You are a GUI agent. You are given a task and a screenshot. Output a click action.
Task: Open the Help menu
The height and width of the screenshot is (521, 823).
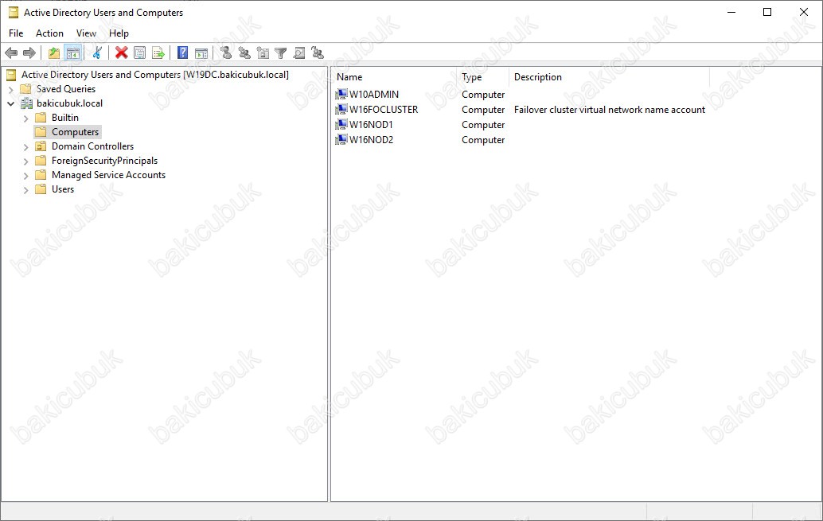click(x=119, y=33)
